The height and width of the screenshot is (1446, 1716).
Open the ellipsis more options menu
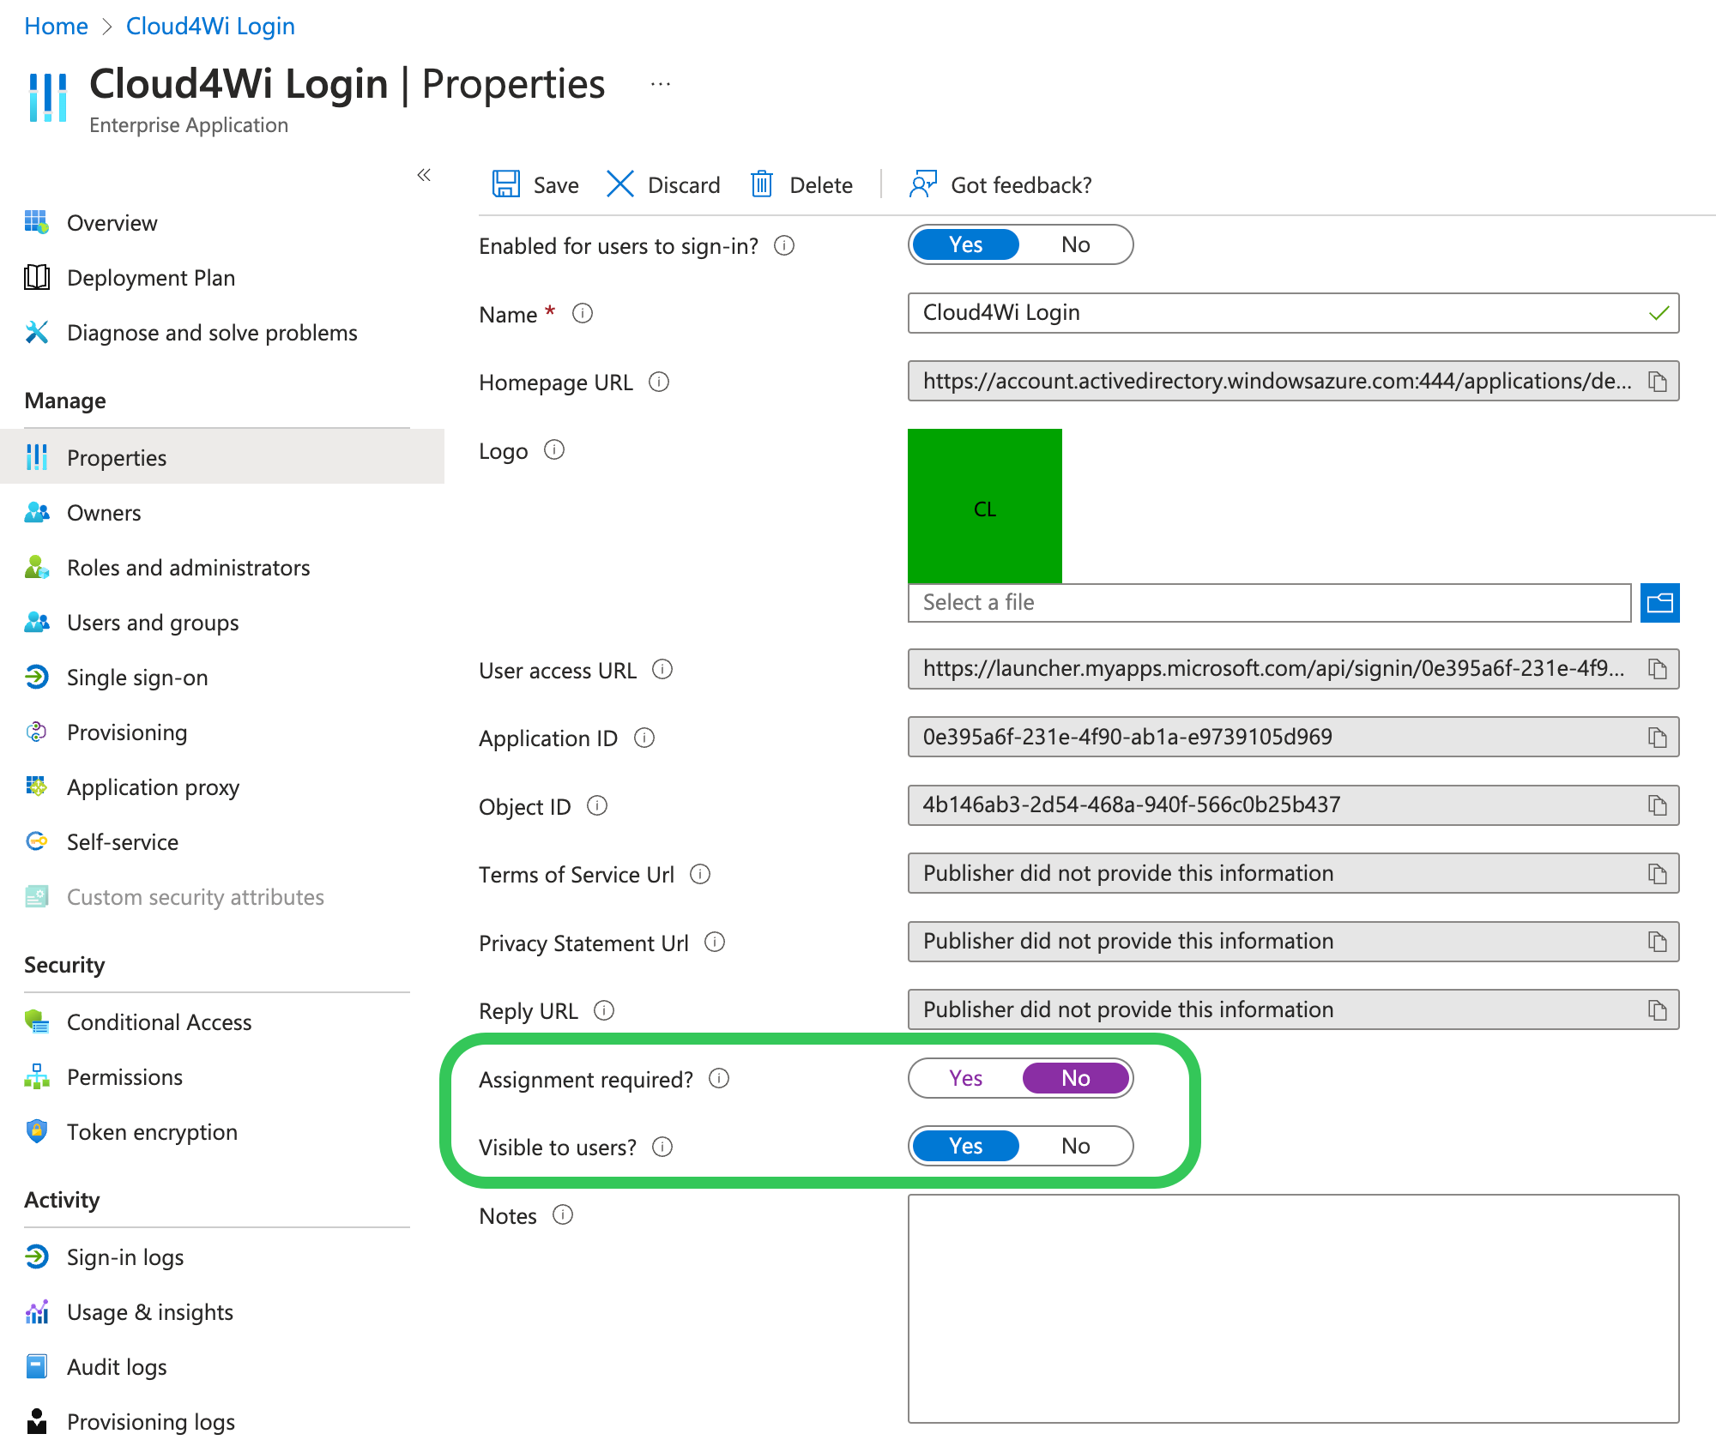(661, 84)
